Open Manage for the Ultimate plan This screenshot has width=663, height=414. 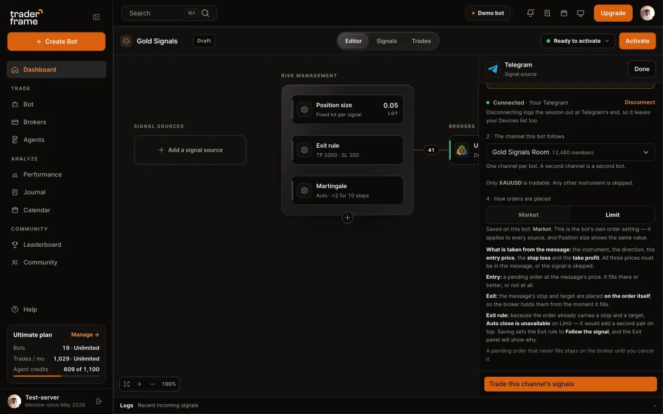[85, 335]
